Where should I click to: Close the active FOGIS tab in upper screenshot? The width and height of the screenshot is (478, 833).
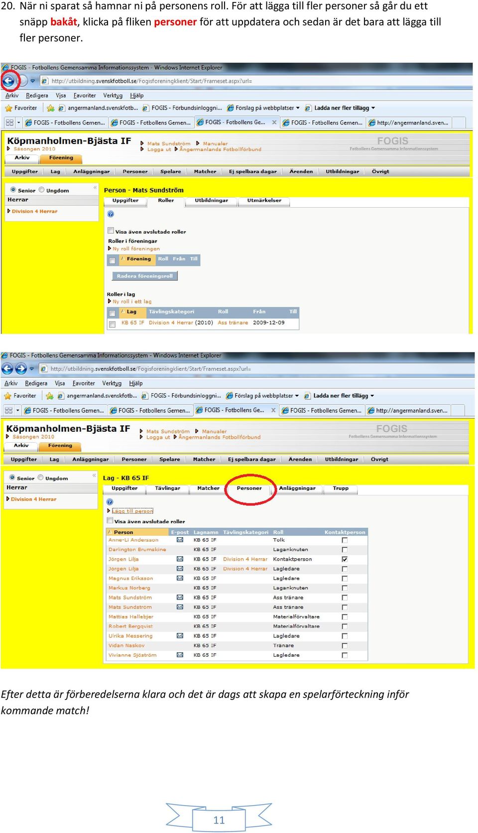pyautogui.click(x=274, y=122)
